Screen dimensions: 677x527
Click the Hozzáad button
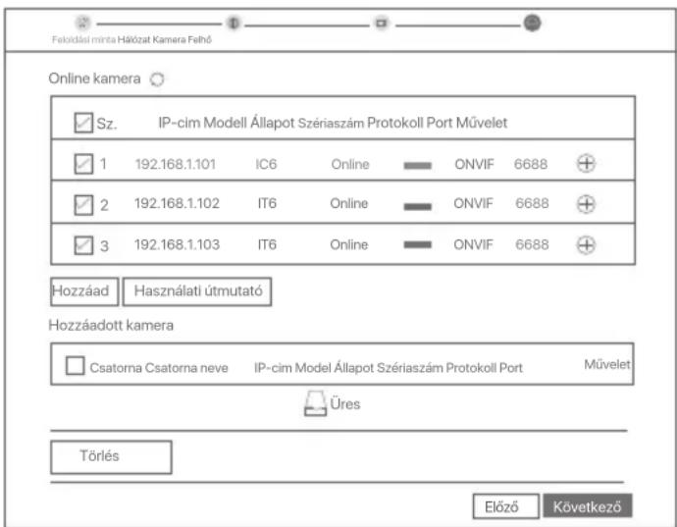(84, 291)
